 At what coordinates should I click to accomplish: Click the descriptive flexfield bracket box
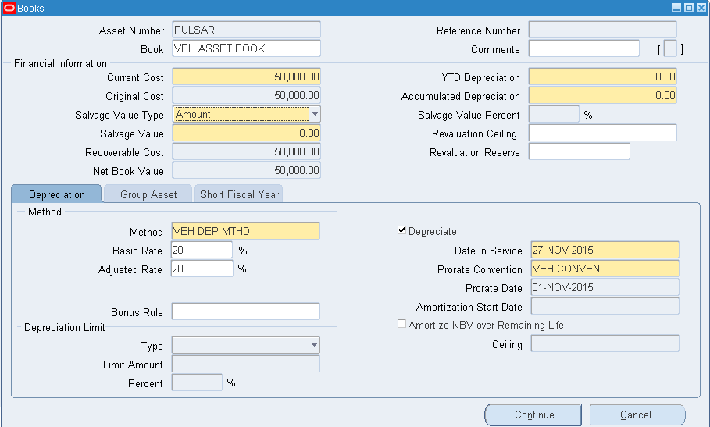(x=670, y=49)
